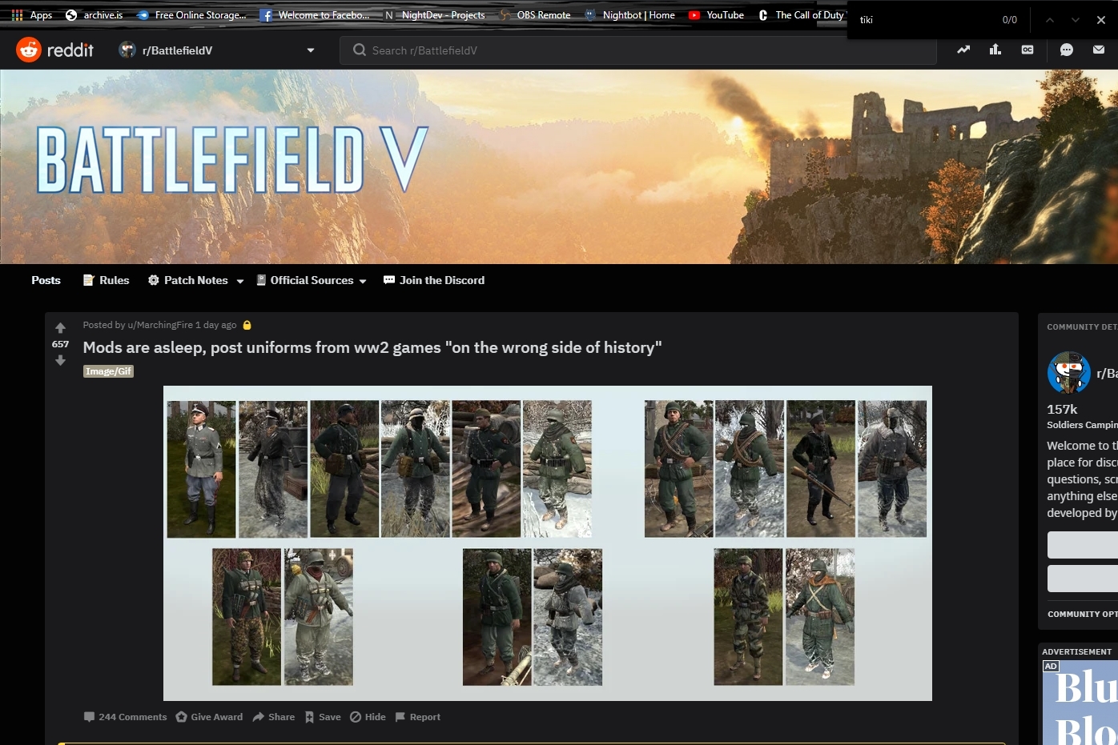This screenshot has height=745, width=1118.
Task: Click the Join the Discord link
Action: (434, 280)
